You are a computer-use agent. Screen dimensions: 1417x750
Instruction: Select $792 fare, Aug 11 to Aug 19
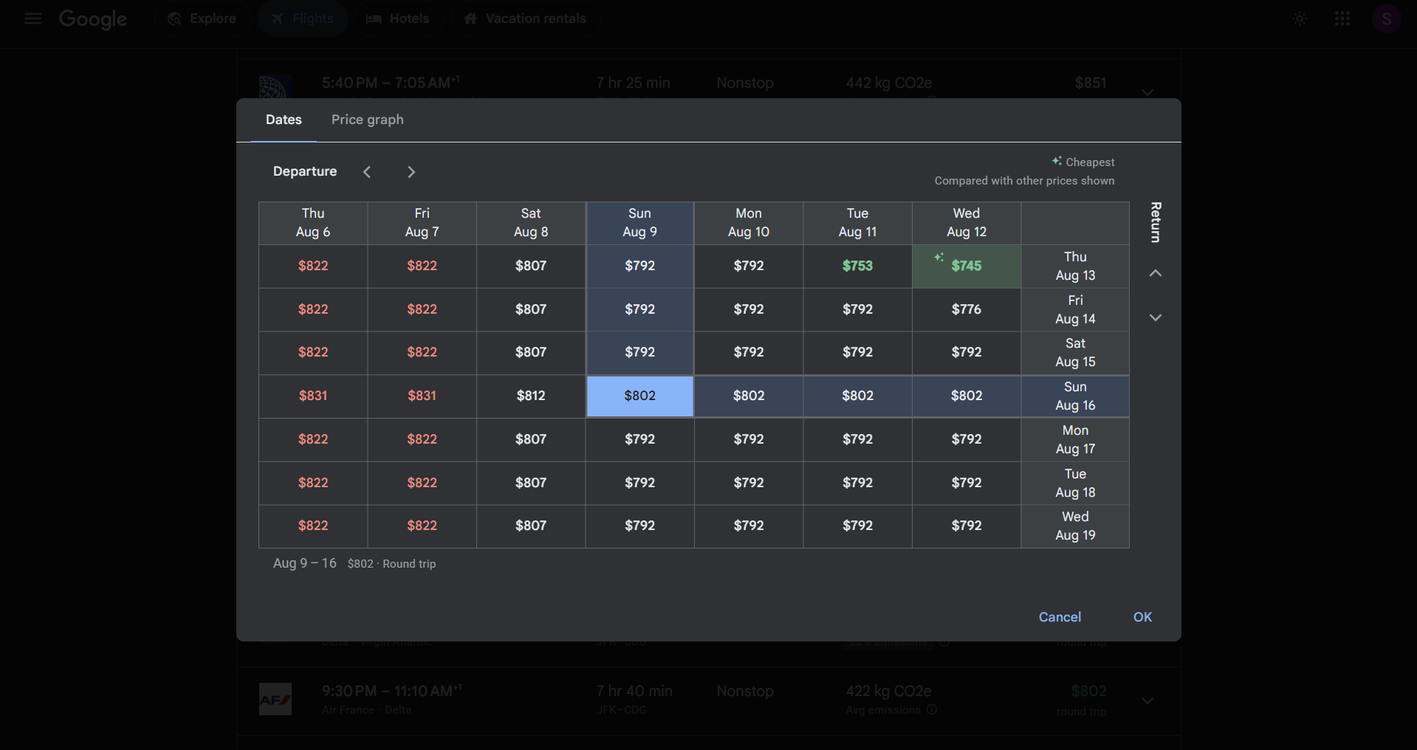click(x=857, y=526)
